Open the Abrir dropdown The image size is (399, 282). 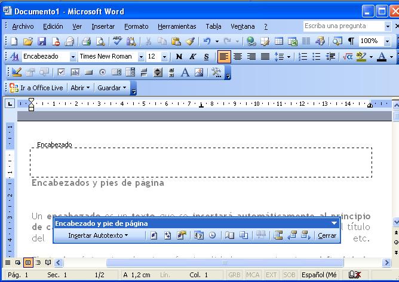81,88
